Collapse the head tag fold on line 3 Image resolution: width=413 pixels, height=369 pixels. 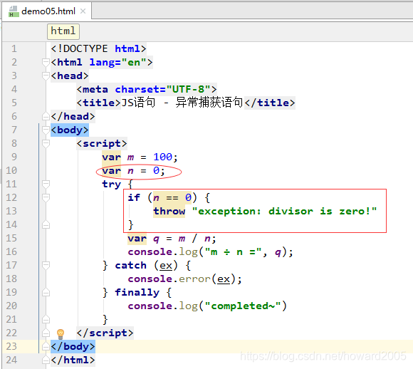click(x=46, y=76)
